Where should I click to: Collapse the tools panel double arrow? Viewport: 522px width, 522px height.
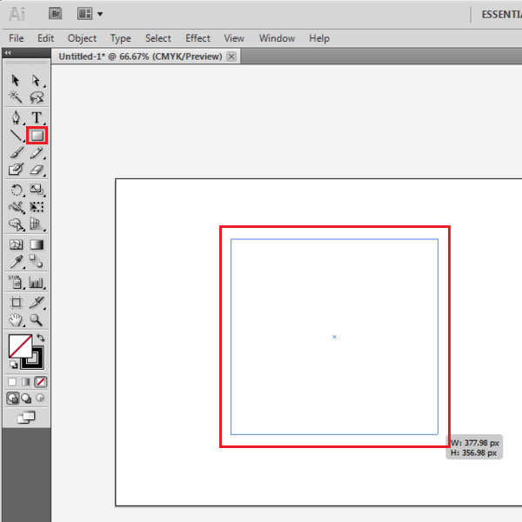(8, 52)
